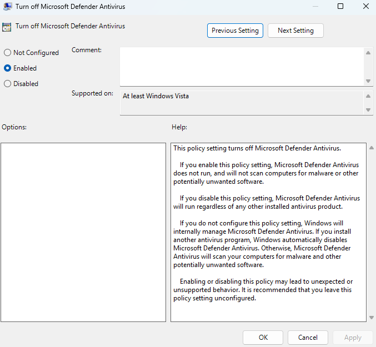Image resolution: width=376 pixels, height=347 pixels.
Task: Click the Comment box scroll down arrow
Action: pos(368,81)
